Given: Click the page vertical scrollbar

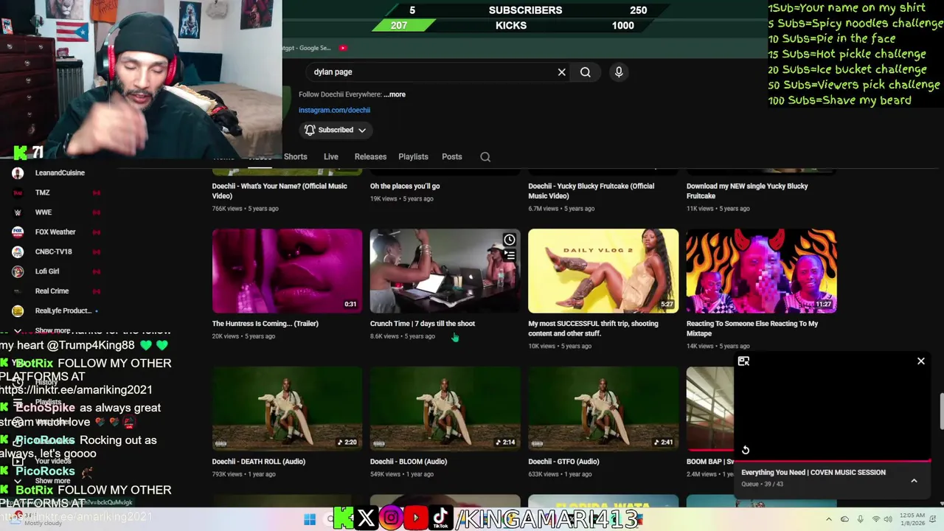Looking at the screenshot, I should click(x=941, y=411).
